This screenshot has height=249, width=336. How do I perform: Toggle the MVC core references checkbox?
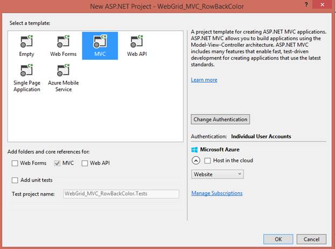coord(58,163)
